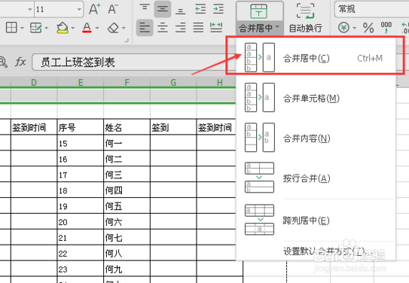Apply yellow fill color bucket

63,28
